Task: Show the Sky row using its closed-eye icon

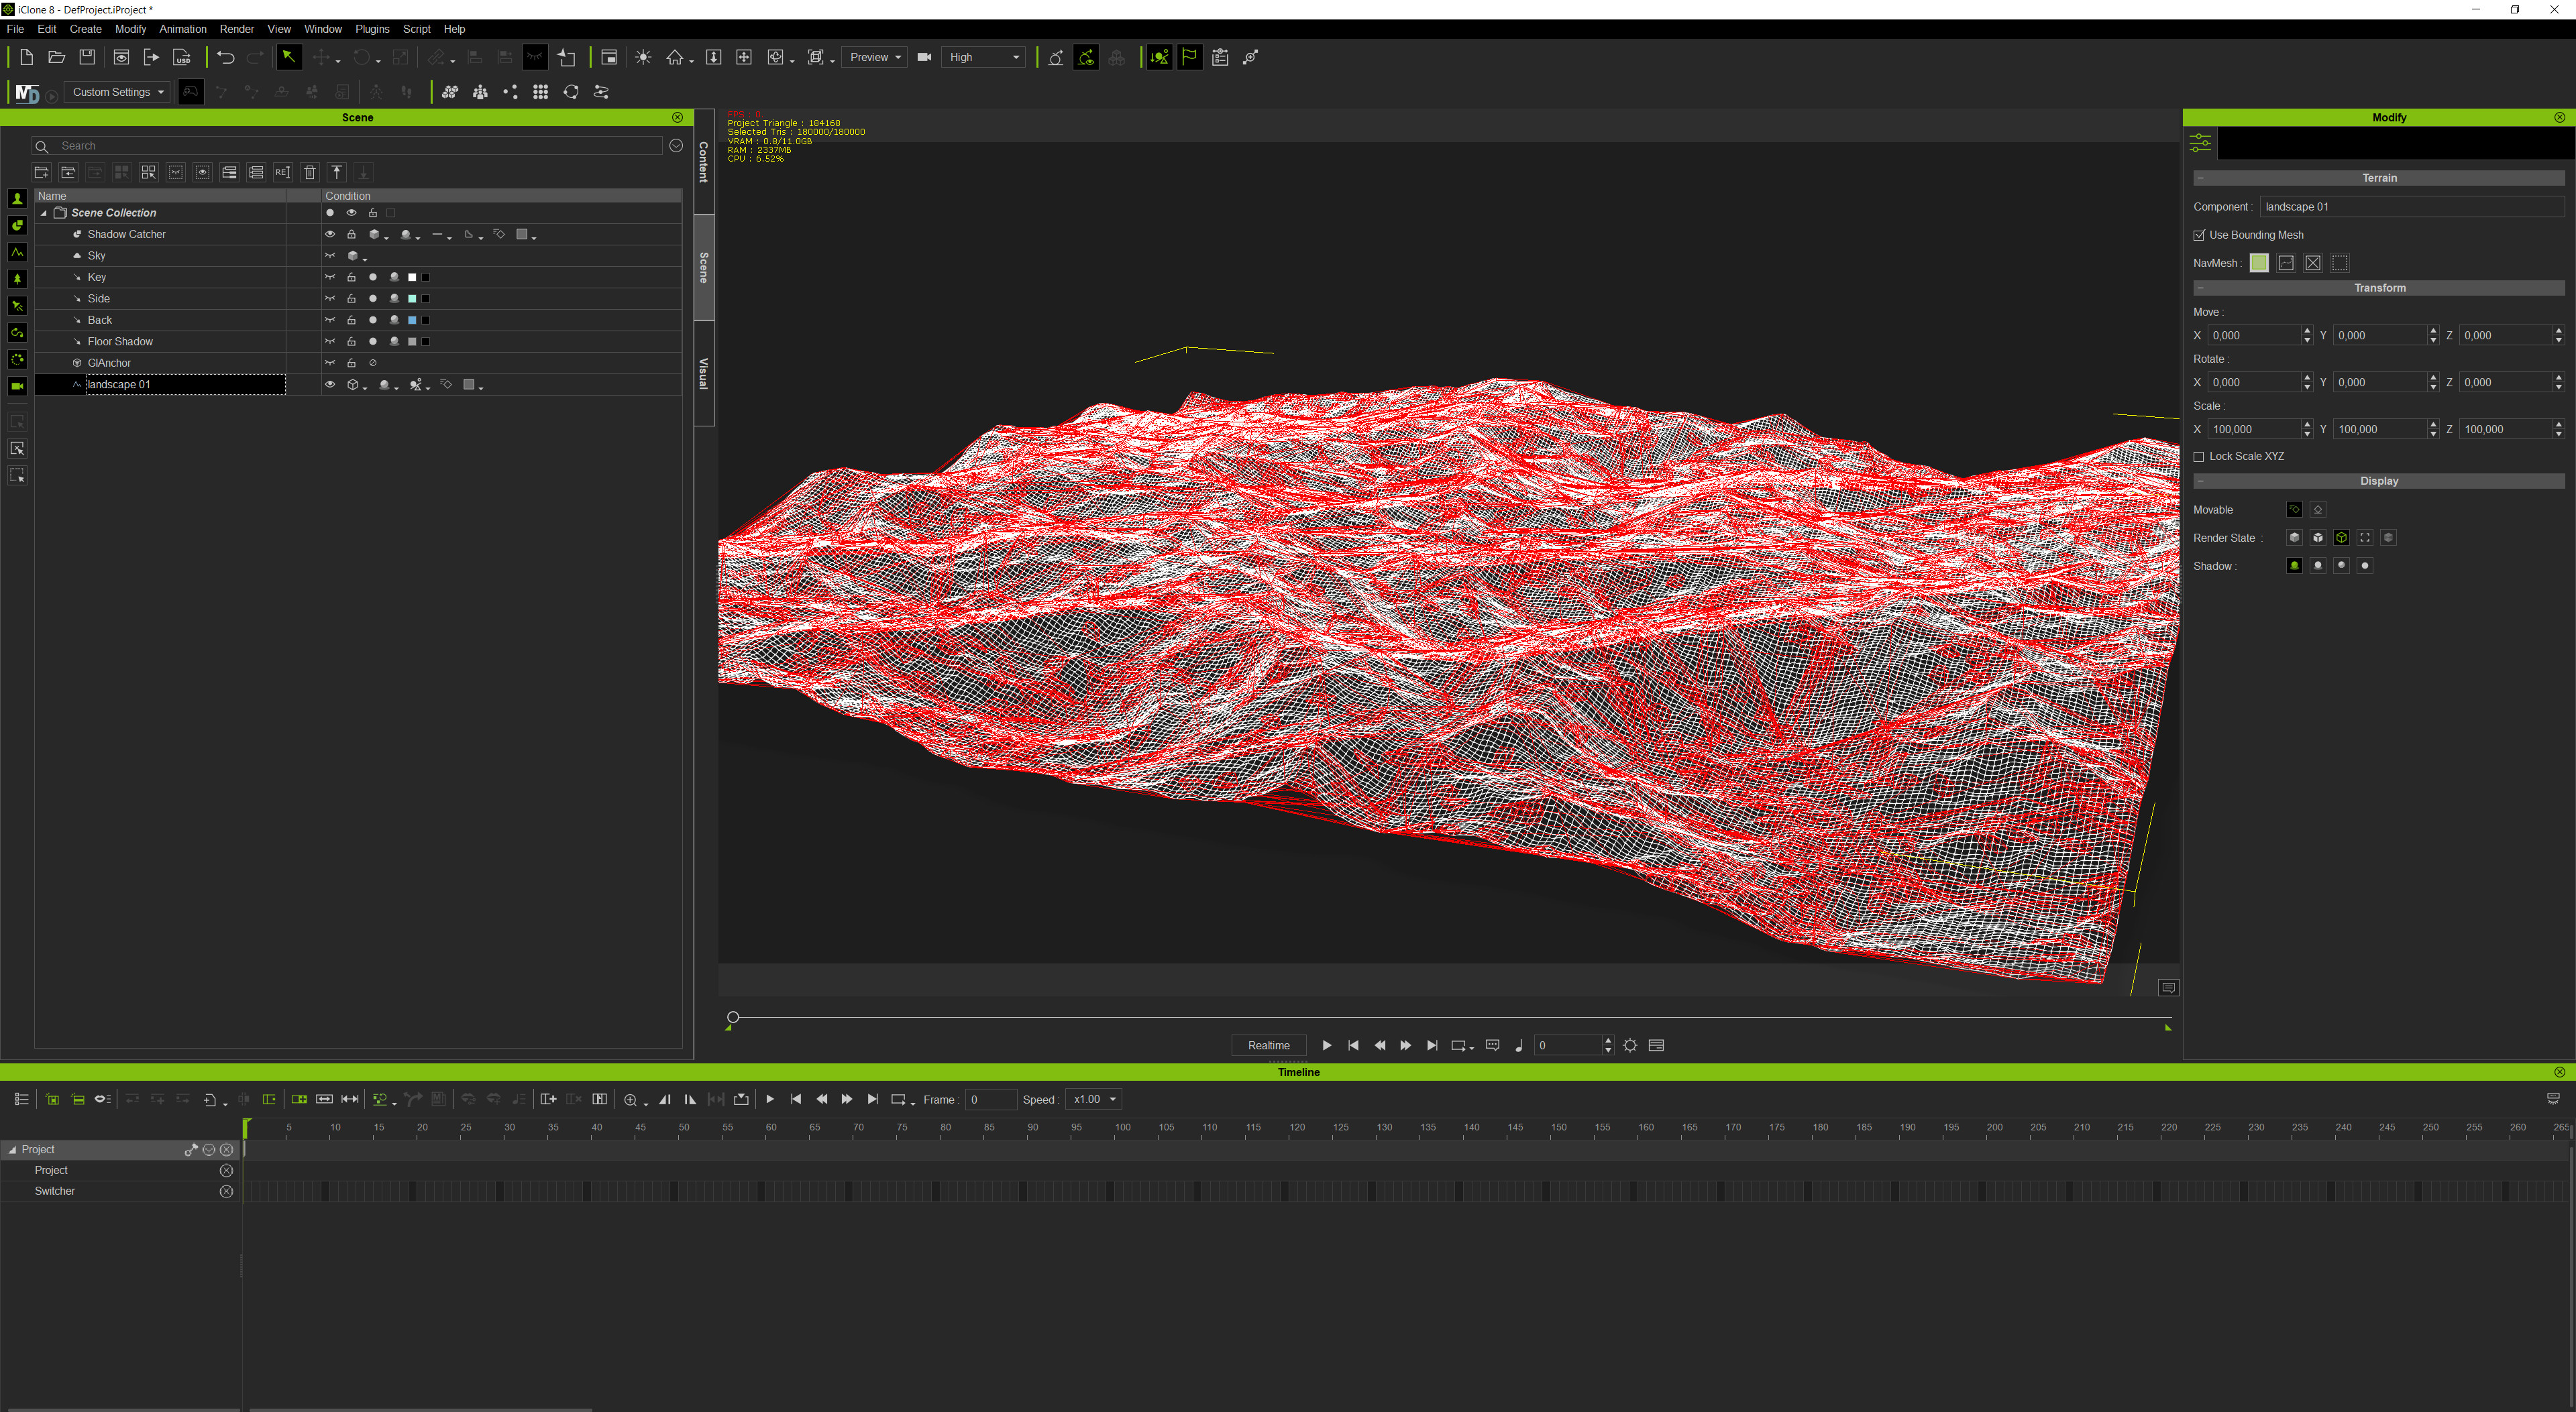Action: (x=330, y=256)
